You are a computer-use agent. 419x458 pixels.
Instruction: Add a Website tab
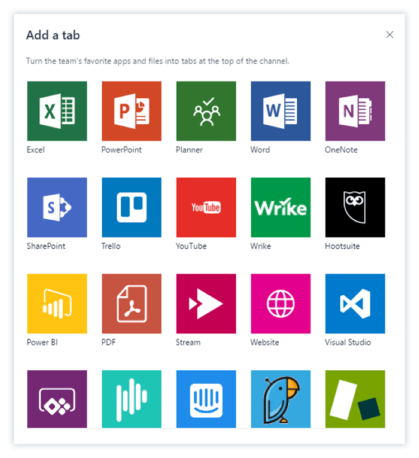(280, 304)
